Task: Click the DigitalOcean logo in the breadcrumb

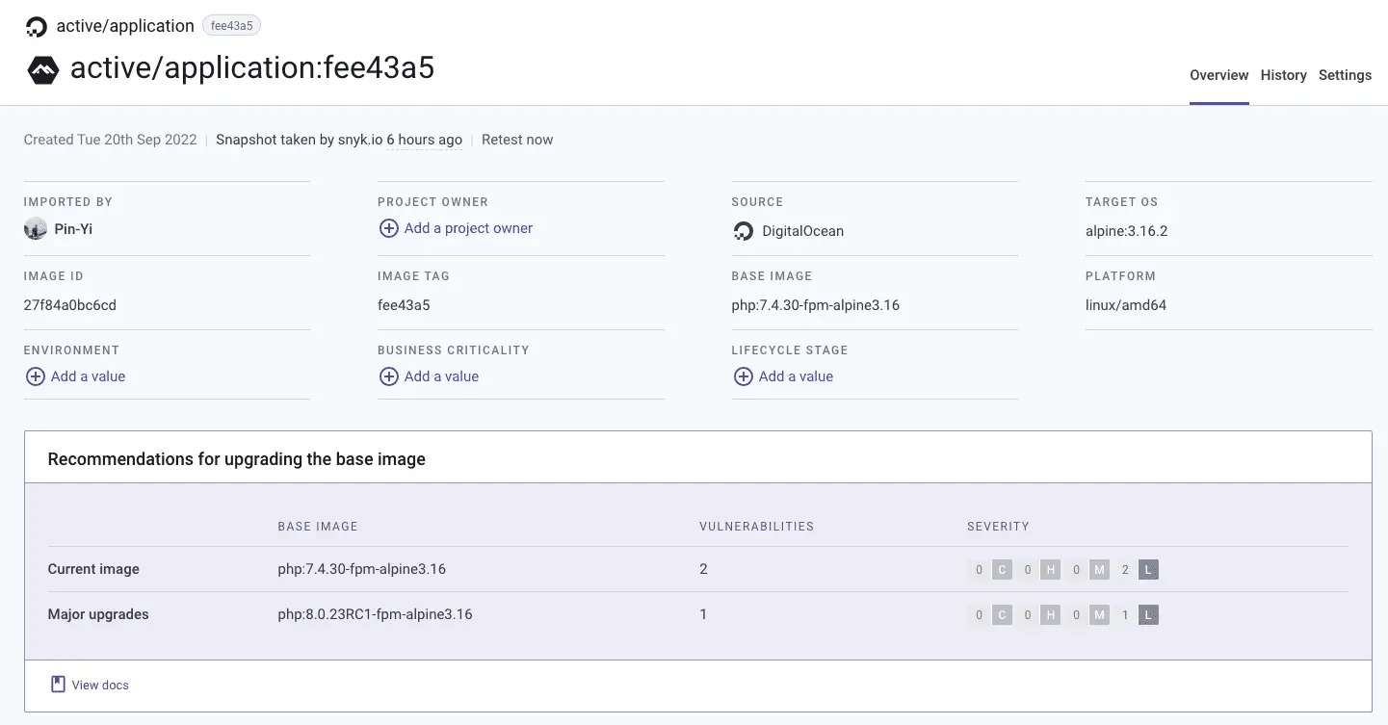Action: pos(37,26)
